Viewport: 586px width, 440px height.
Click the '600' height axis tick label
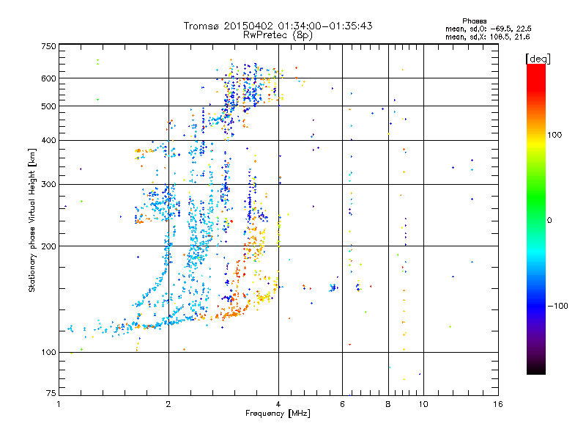[48, 78]
